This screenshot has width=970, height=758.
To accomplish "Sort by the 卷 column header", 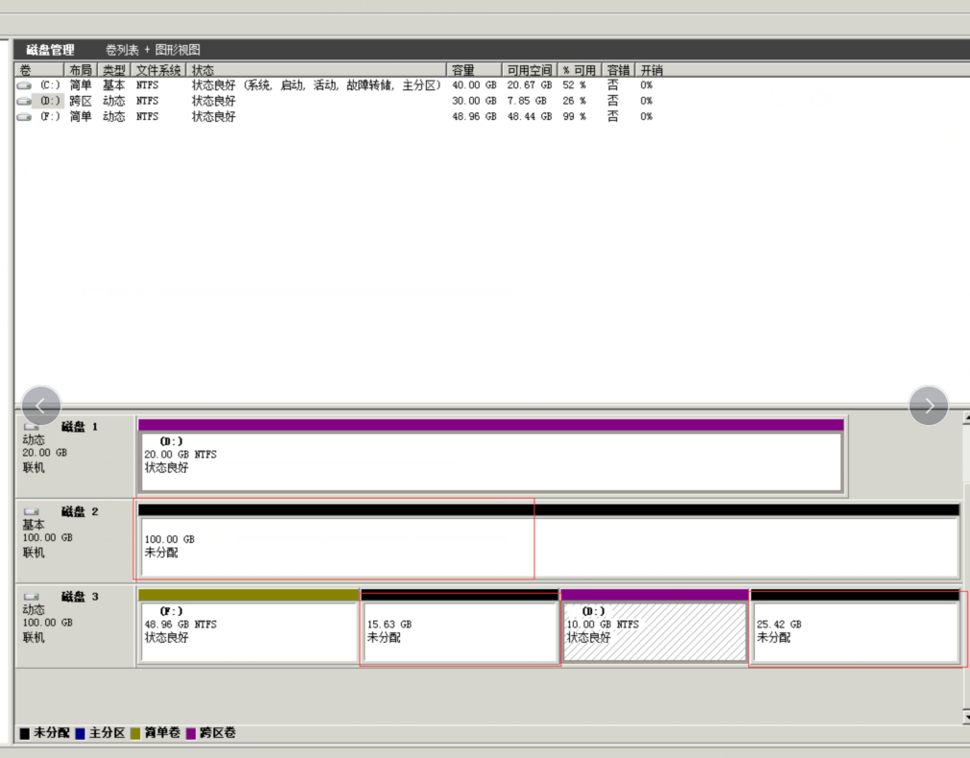I will pyautogui.click(x=39, y=70).
